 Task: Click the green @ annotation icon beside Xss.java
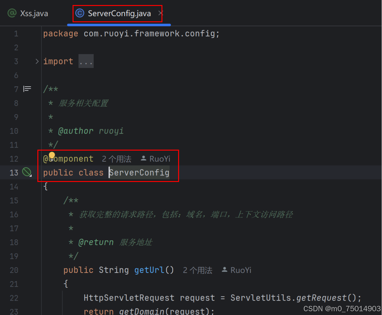pyautogui.click(x=12, y=13)
